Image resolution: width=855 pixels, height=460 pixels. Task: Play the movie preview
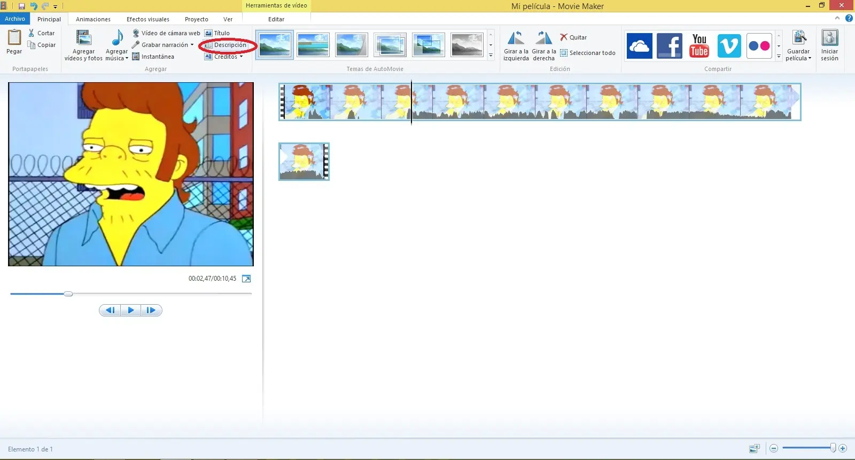coord(131,310)
